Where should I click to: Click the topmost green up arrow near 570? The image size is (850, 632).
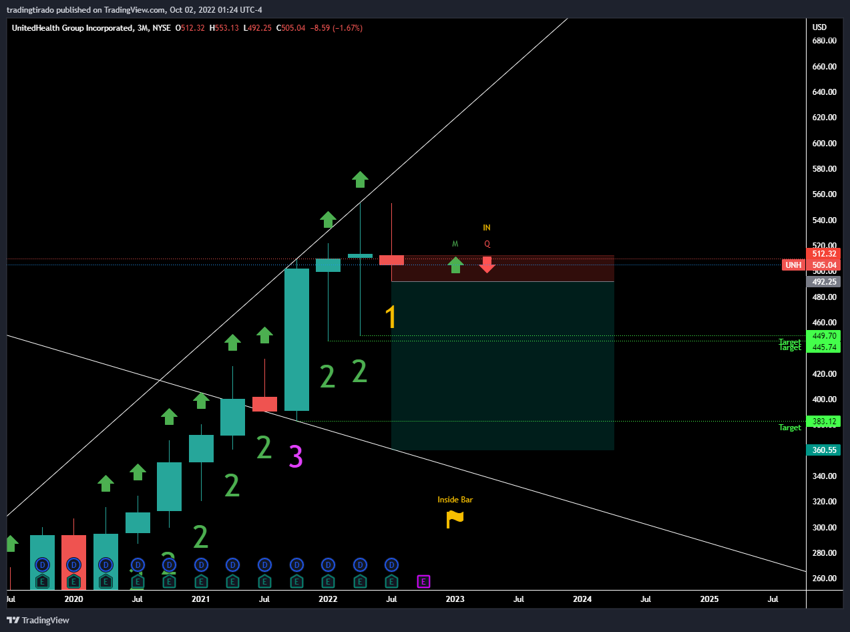click(360, 179)
